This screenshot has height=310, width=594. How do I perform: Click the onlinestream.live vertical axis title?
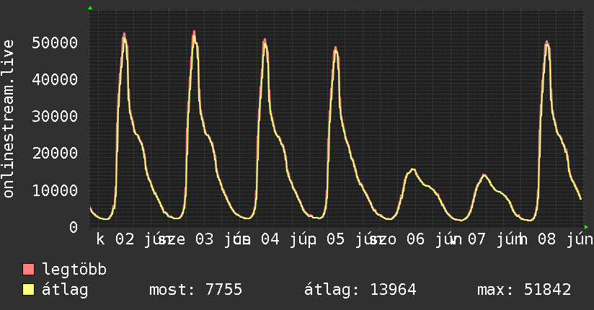[8, 119]
